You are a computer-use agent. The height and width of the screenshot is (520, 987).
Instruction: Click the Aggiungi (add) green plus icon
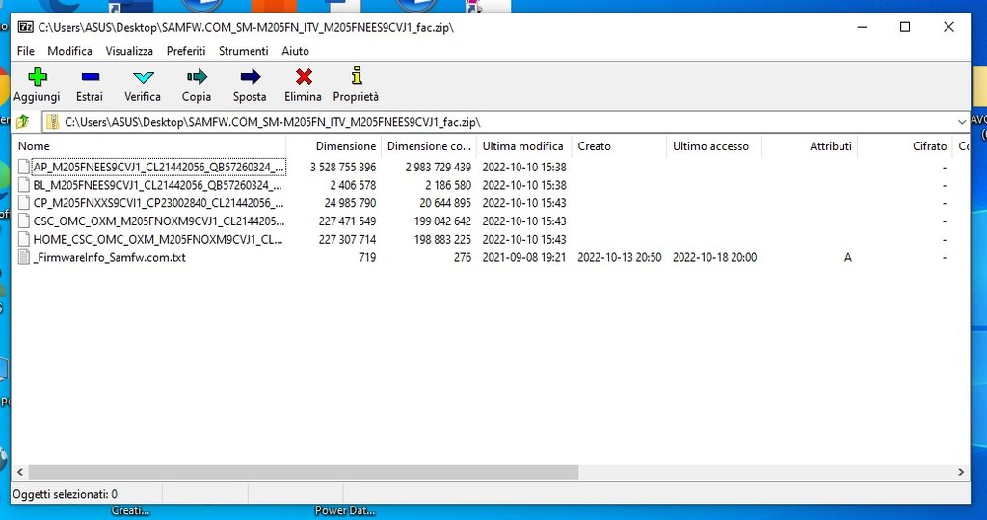[x=38, y=77]
